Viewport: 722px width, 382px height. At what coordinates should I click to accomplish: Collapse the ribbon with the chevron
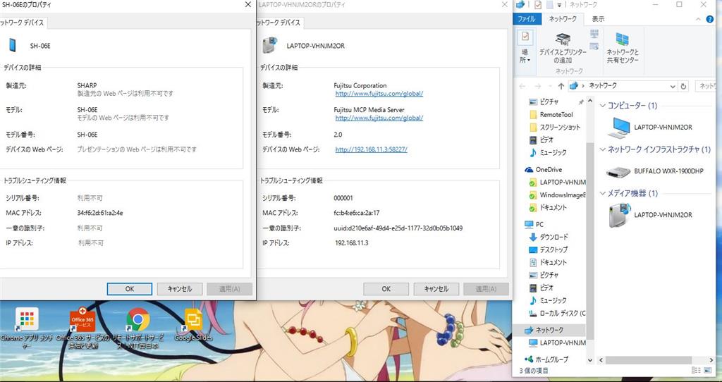point(699,19)
